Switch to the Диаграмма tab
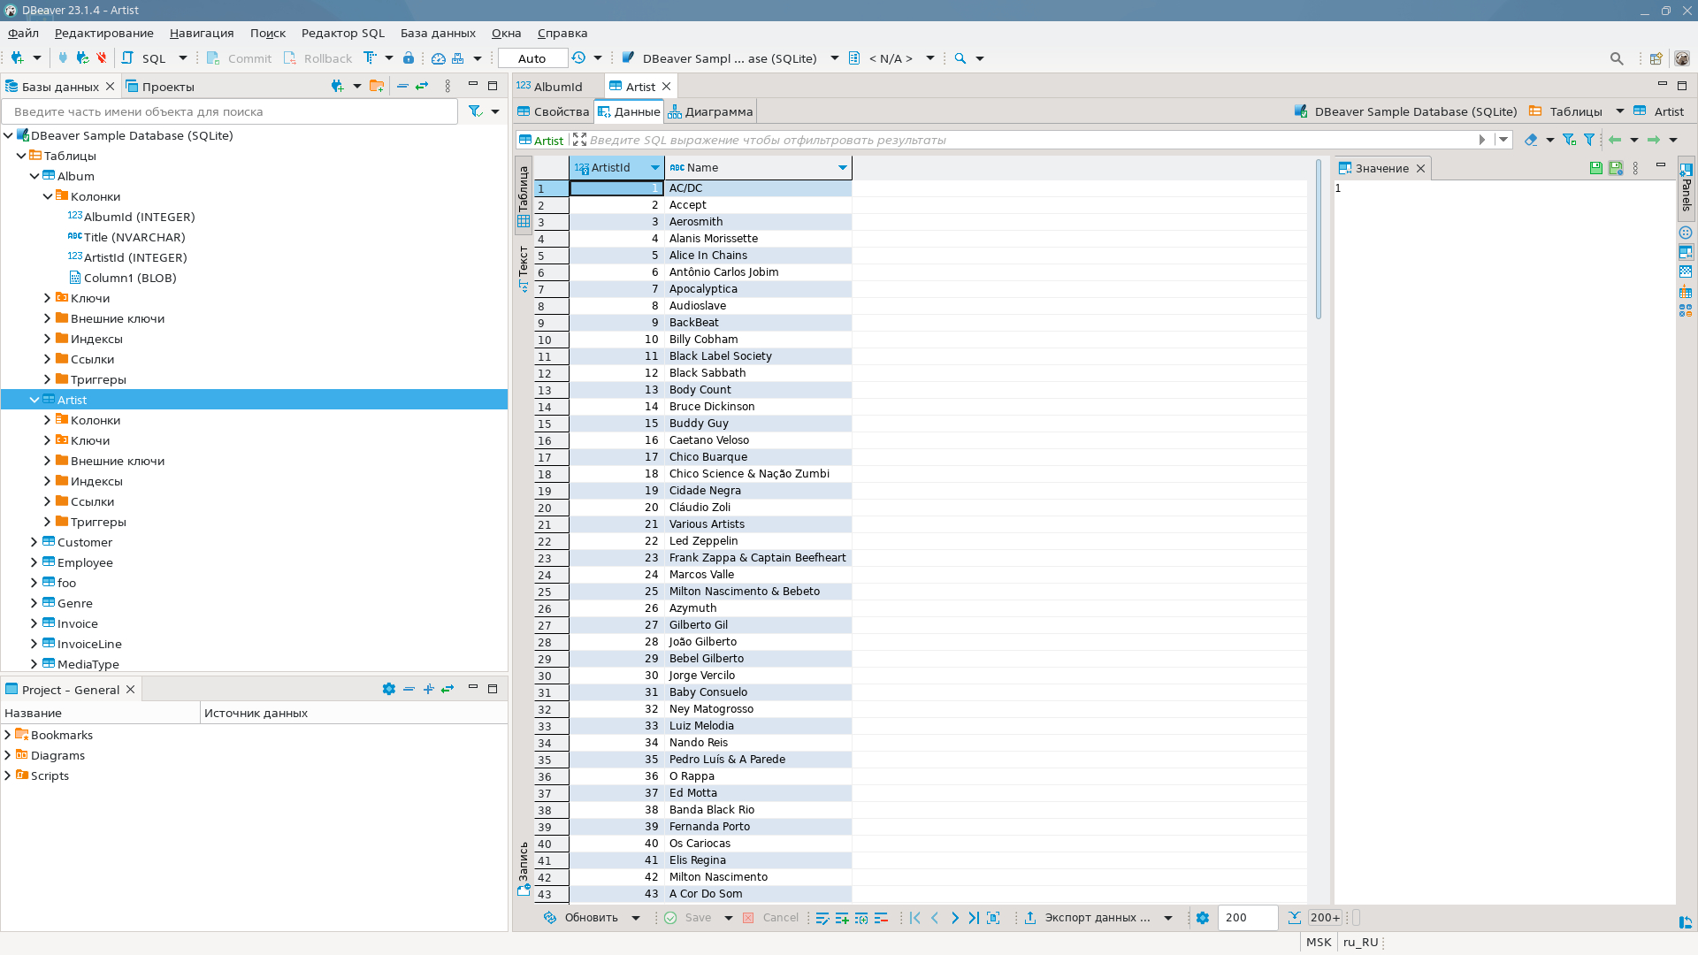Viewport: 1698px width, 955px height. pyautogui.click(x=710, y=111)
